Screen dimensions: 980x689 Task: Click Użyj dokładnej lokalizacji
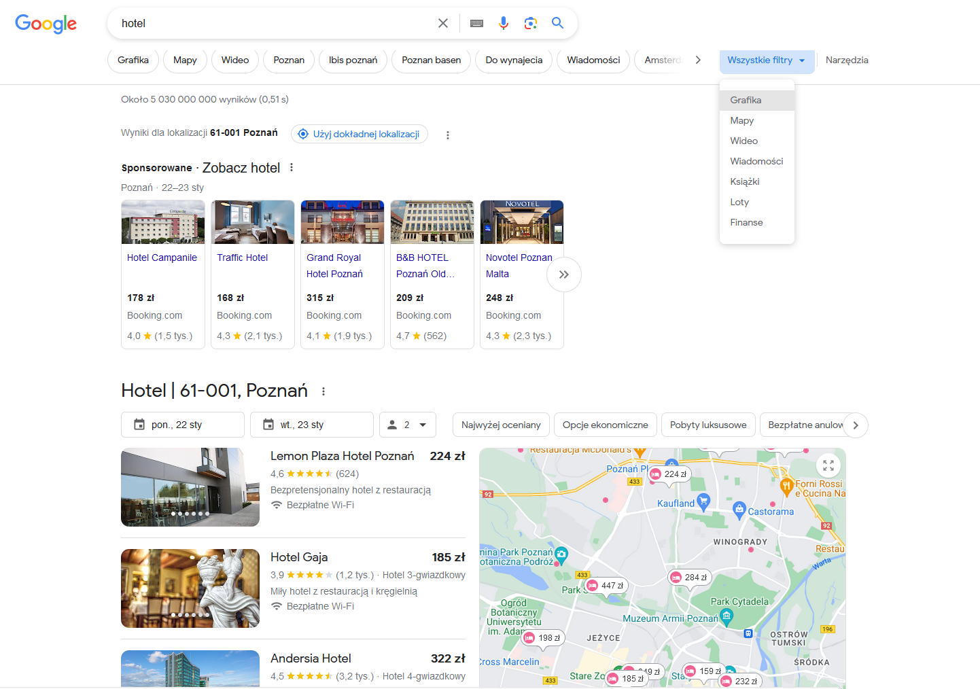click(x=359, y=134)
